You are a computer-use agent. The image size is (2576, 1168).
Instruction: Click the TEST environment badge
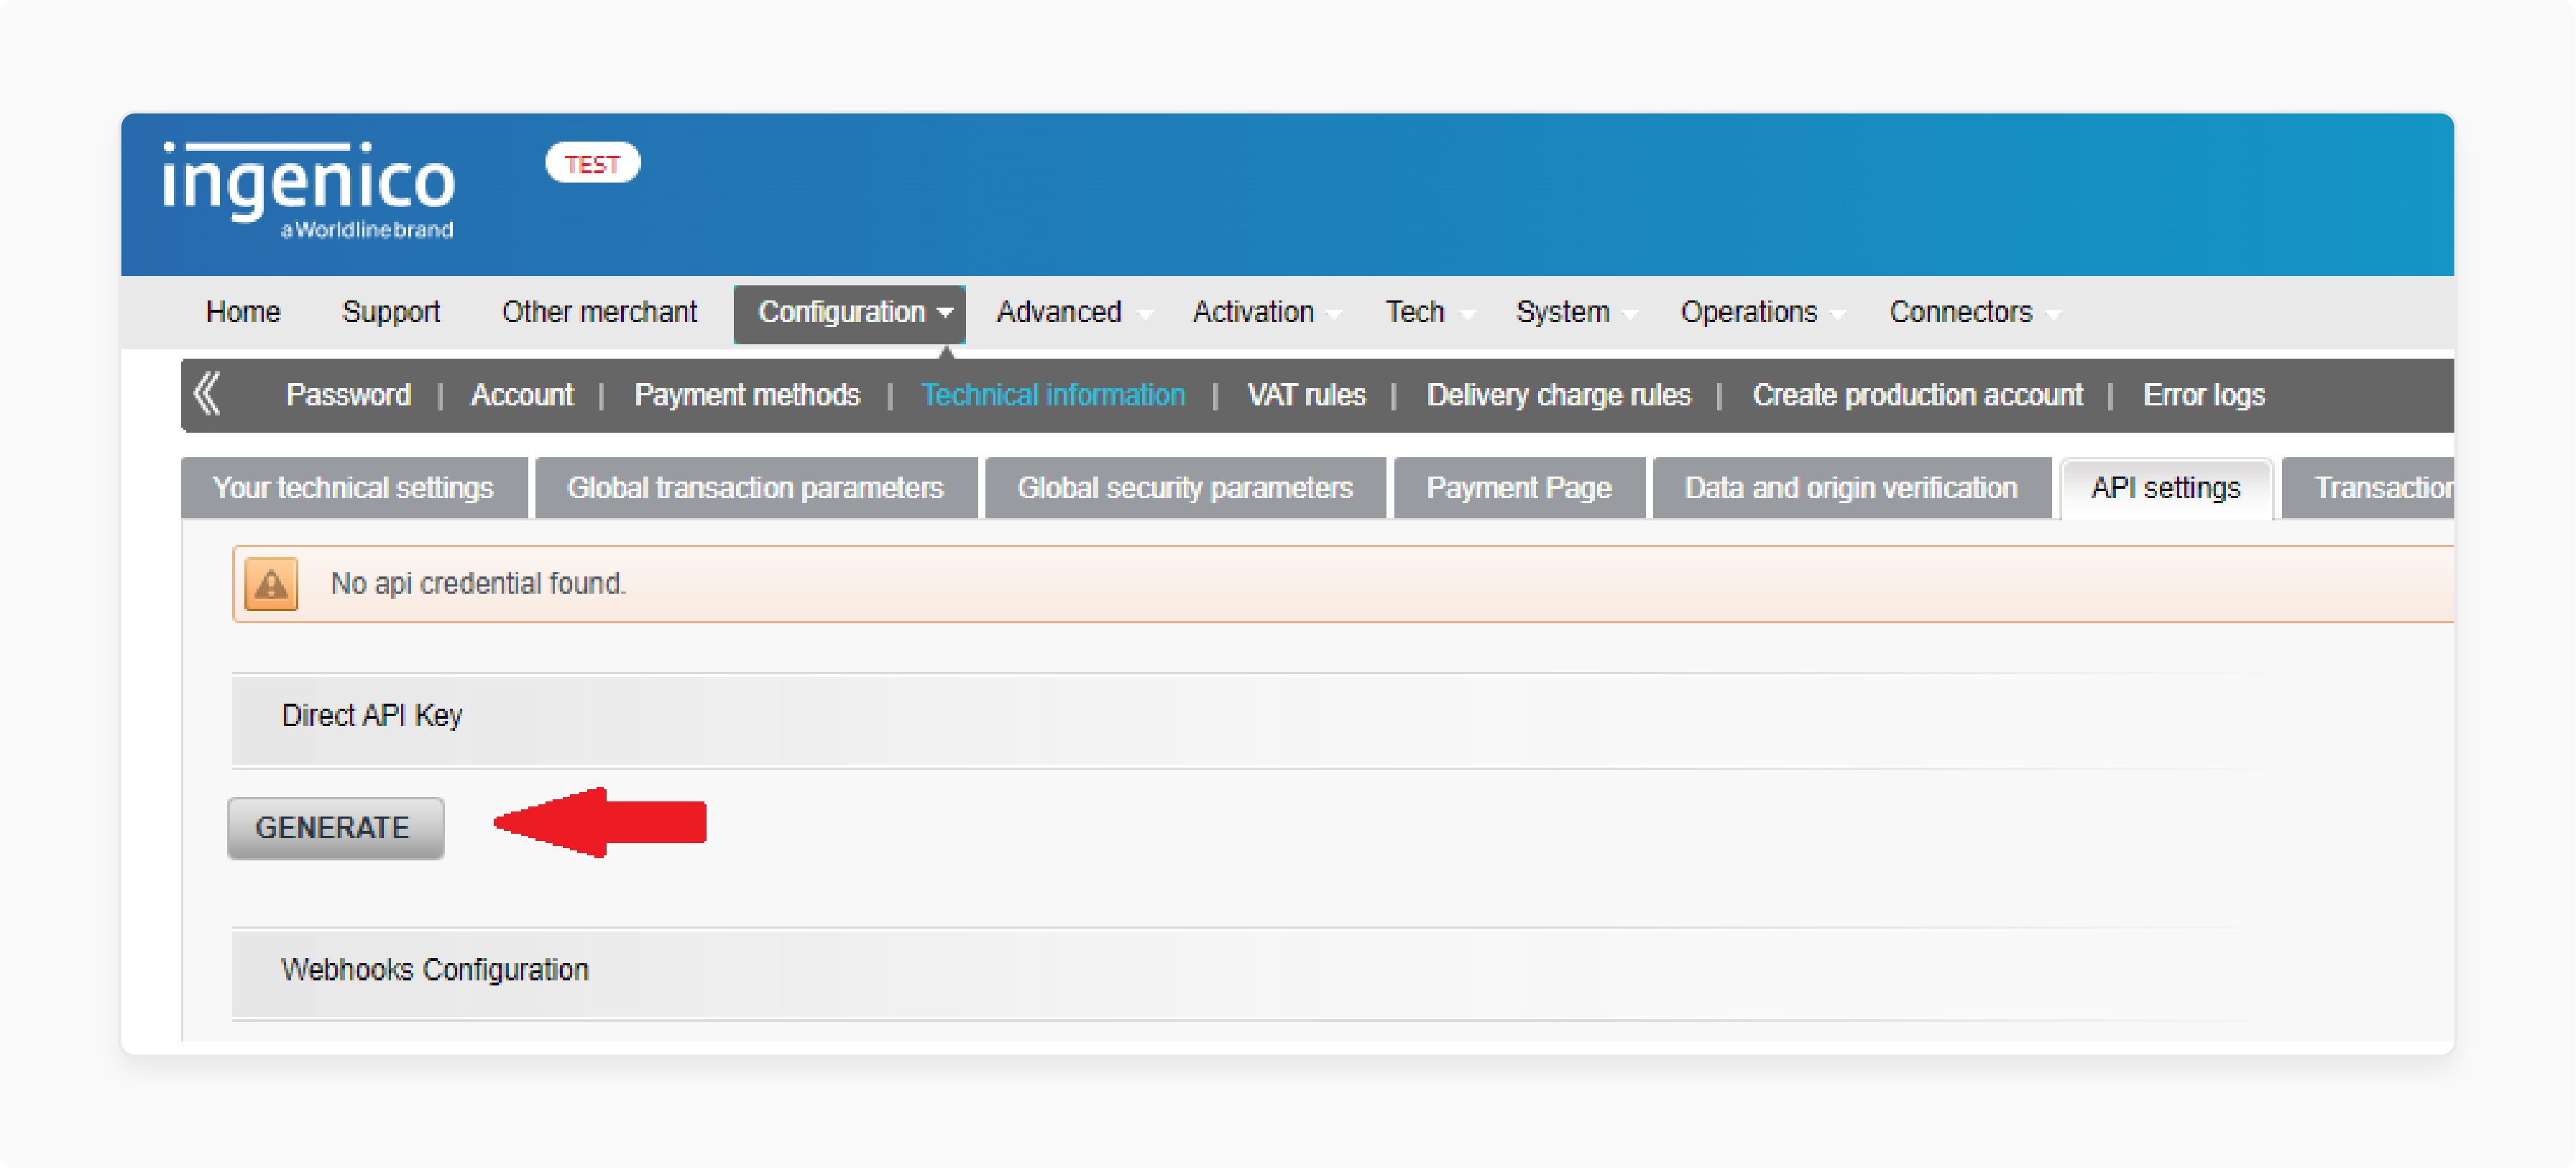click(x=592, y=163)
